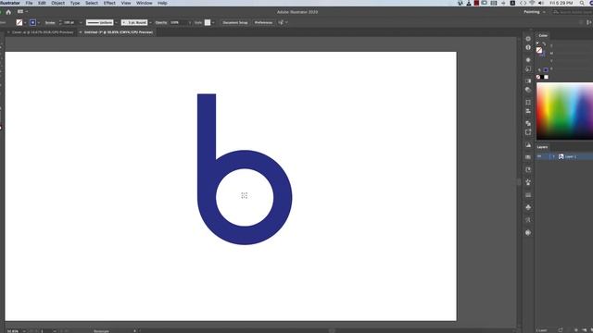Click the Opacity label link
593x333 pixels.
click(160, 22)
